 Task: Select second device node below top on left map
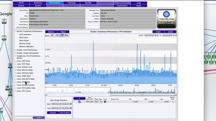(4, 38)
